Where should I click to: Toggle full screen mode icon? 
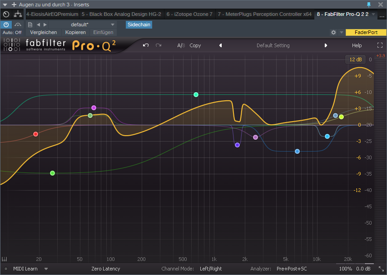(x=380, y=45)
